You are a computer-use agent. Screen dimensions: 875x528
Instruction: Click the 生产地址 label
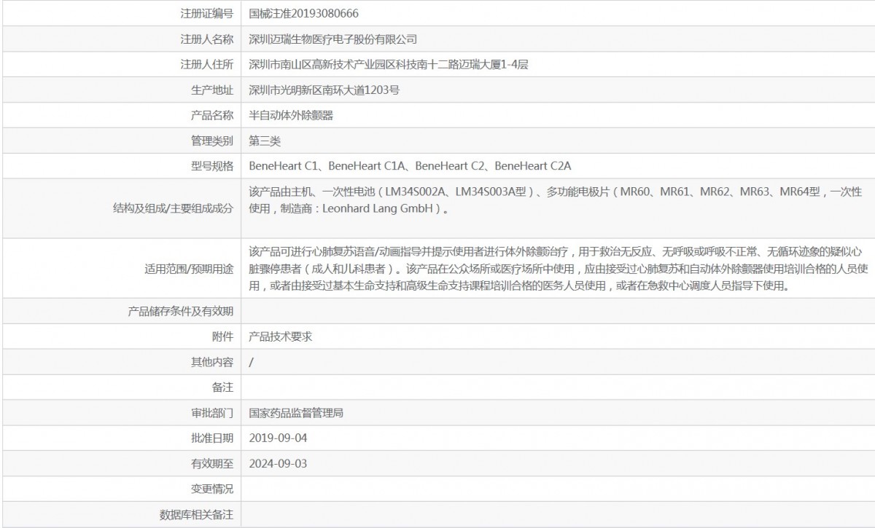coord(211,90)
